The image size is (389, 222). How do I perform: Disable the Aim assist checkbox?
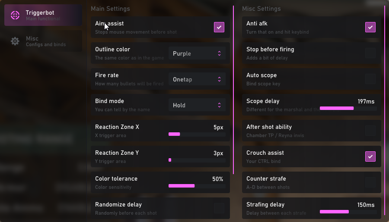(x=219, y=28)
